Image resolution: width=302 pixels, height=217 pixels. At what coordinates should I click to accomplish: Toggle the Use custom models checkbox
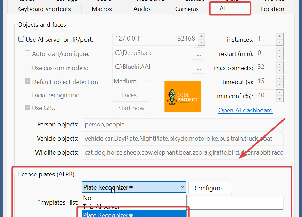click(x=27, y=67)
